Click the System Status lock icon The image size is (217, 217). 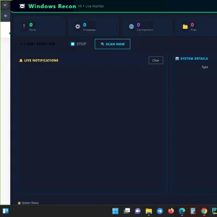click(x=19, y=203)
